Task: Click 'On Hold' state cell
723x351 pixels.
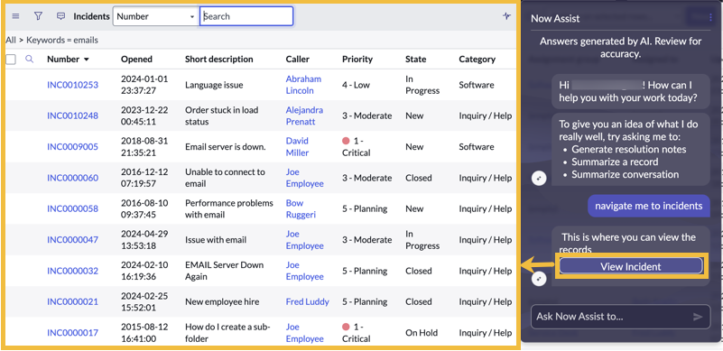Action: pos(422,333)
